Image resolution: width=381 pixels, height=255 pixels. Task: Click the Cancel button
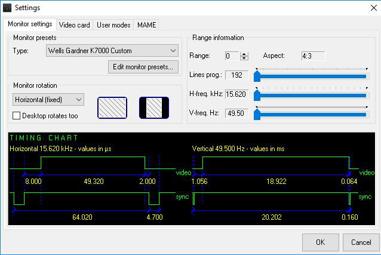(361, 242)
